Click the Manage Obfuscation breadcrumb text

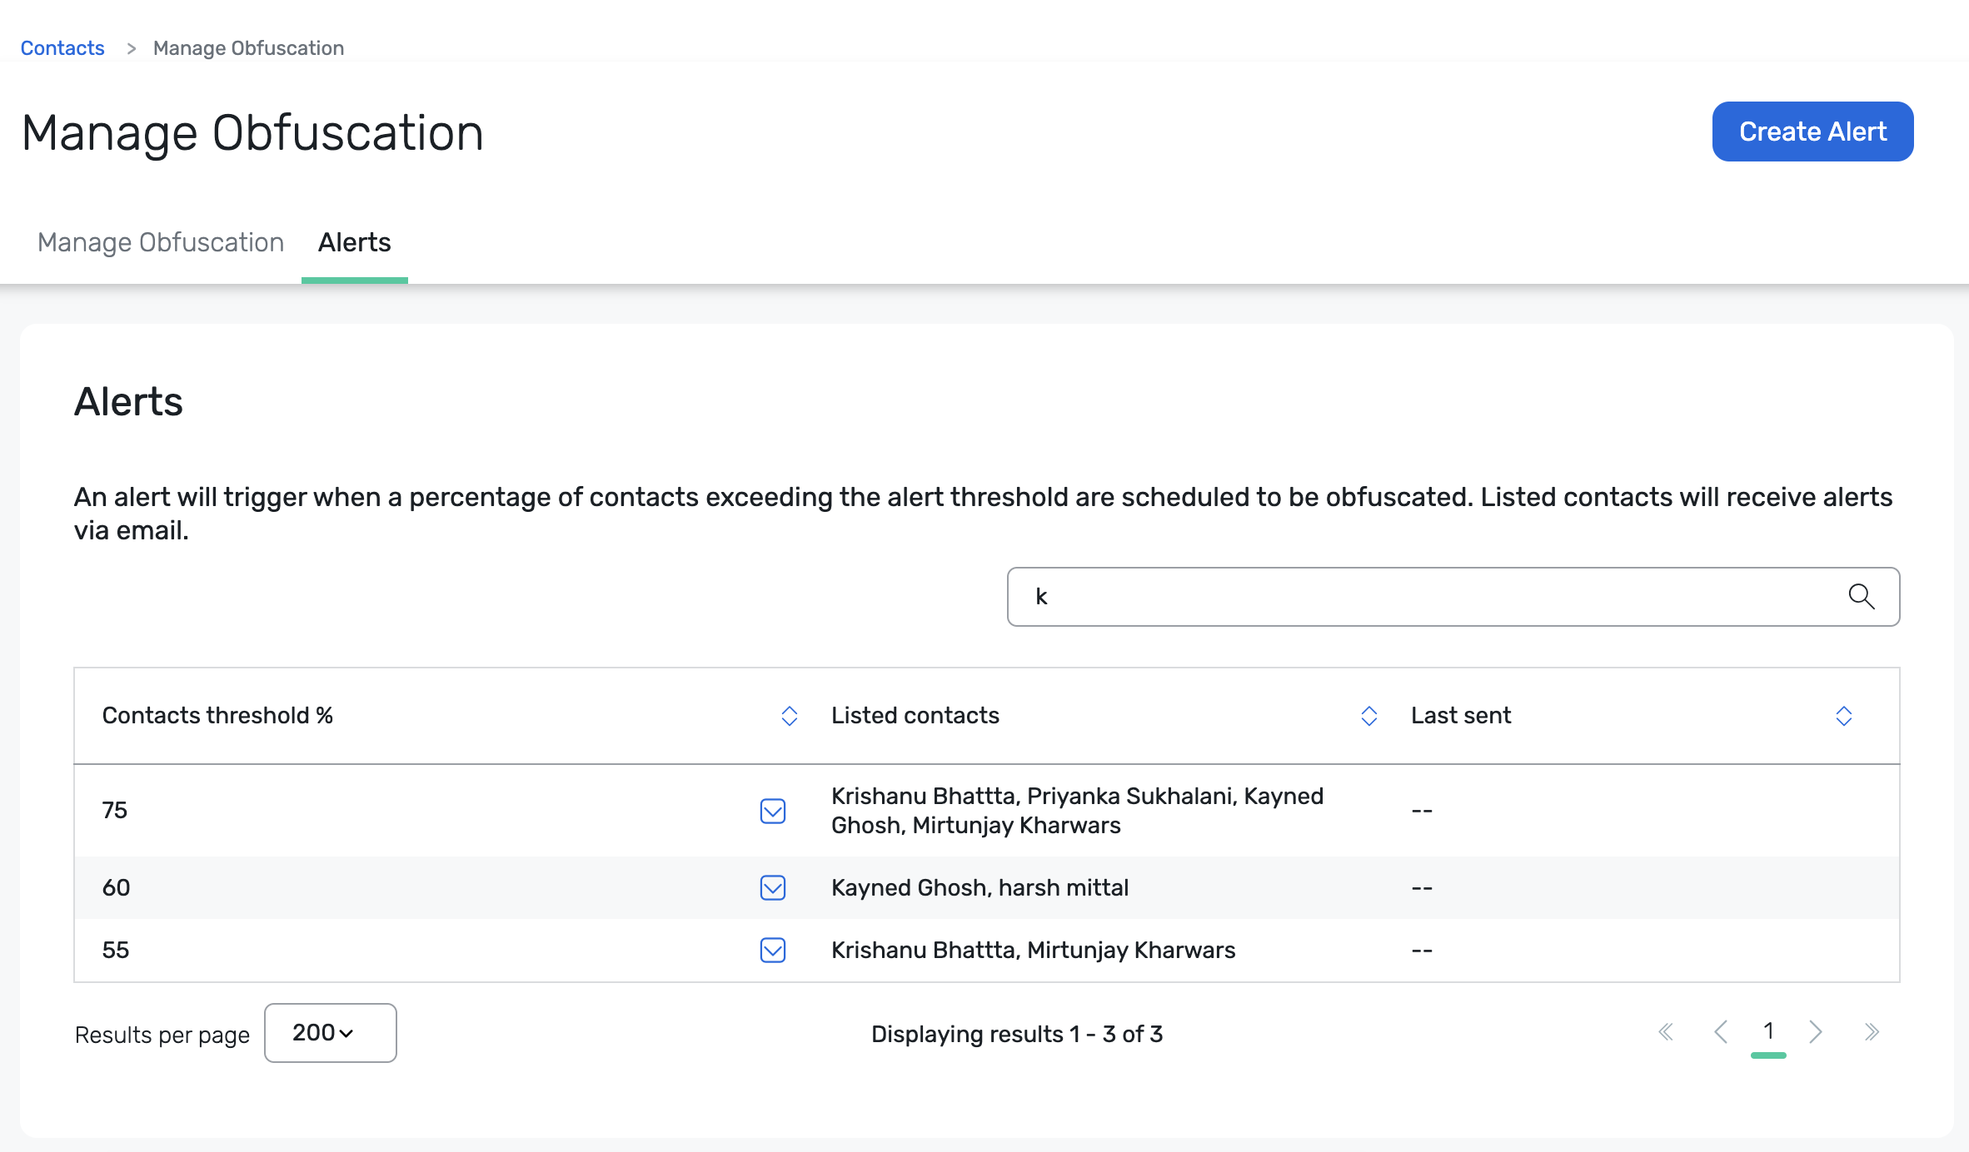click(248, 48)
